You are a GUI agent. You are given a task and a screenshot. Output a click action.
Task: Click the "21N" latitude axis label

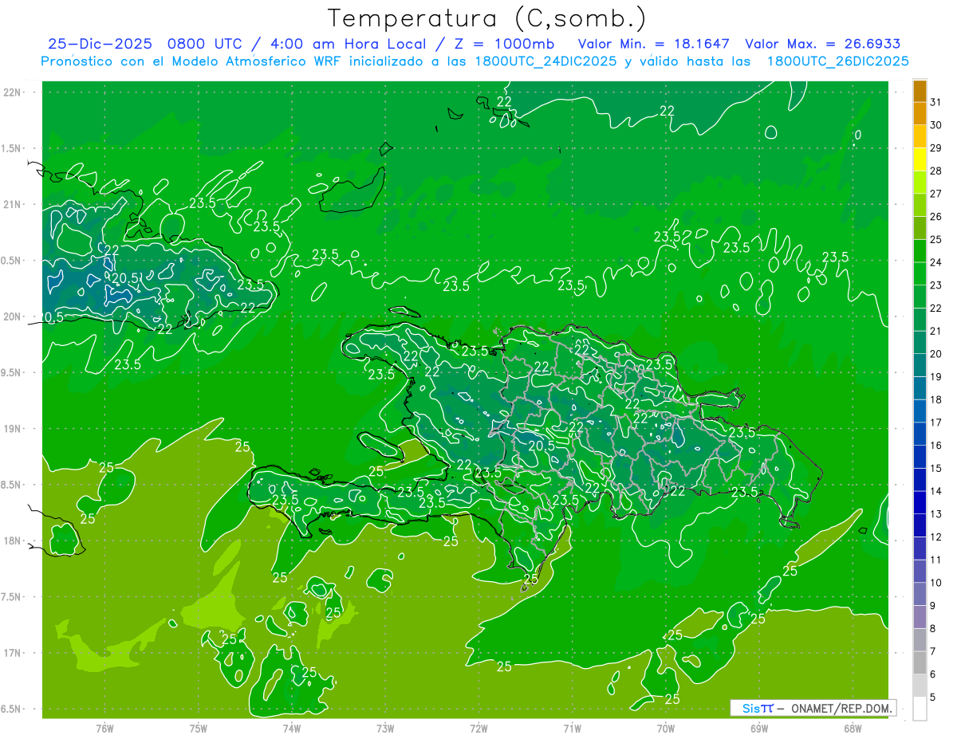pos(13,204)
